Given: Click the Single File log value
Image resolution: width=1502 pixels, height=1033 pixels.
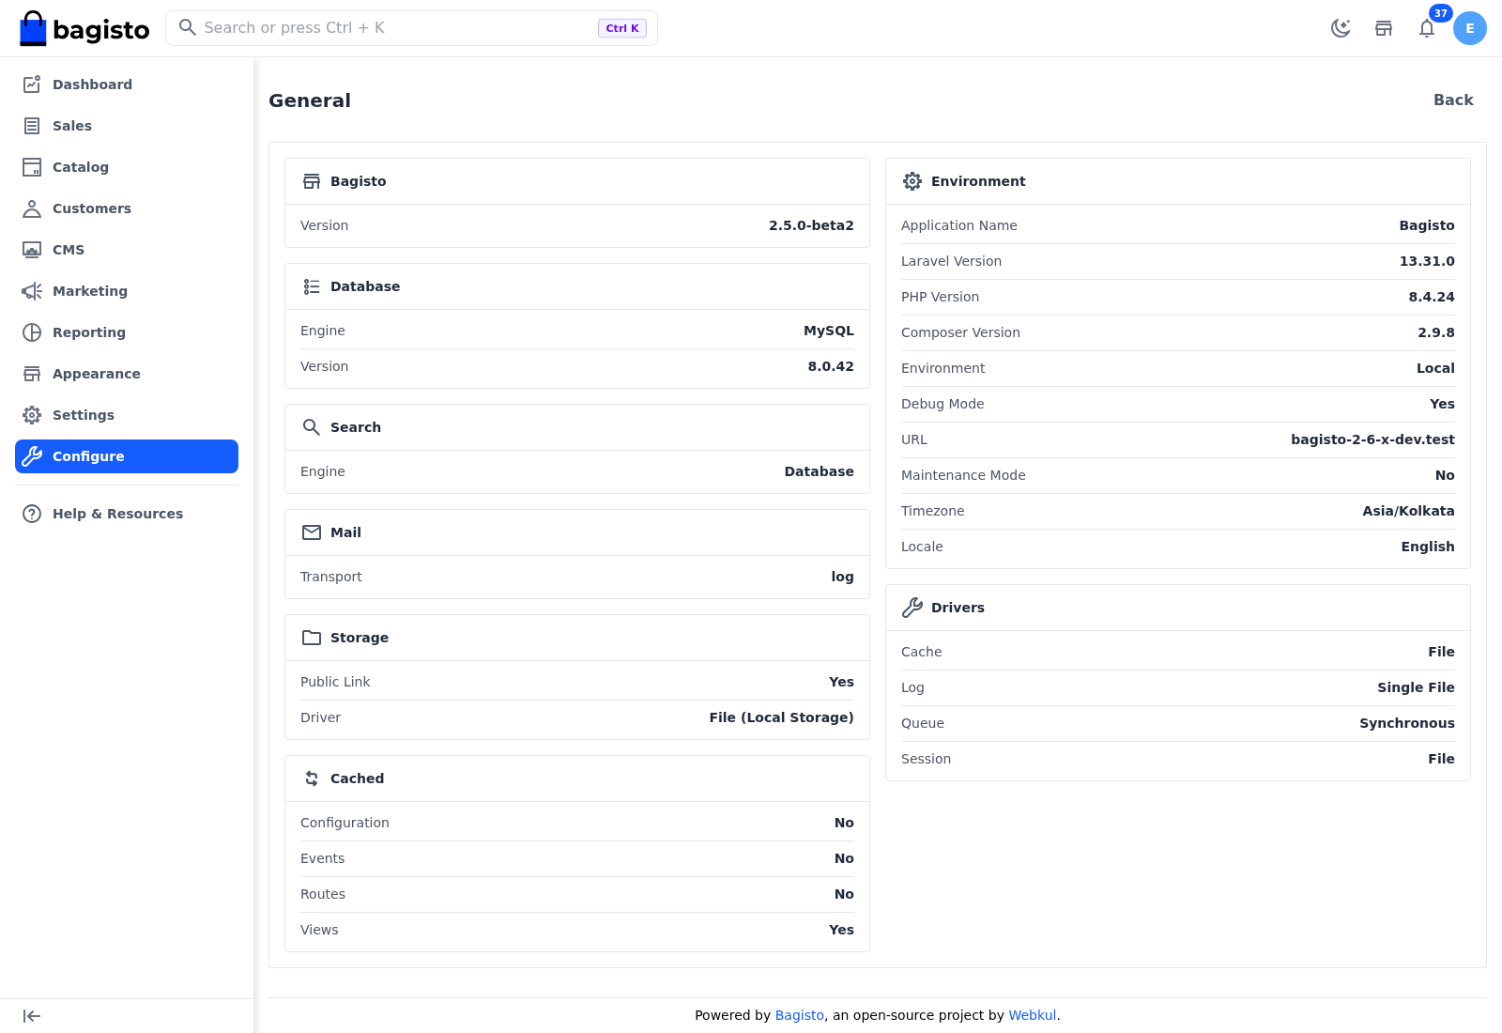Looking at the screenshot, I should click(x=1416, y=687).
